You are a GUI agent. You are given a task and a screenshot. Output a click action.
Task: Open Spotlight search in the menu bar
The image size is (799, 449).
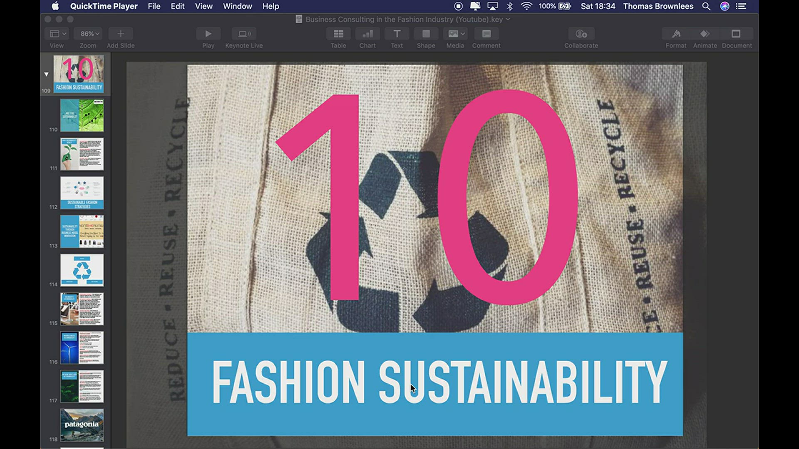[x=706, y=6]
